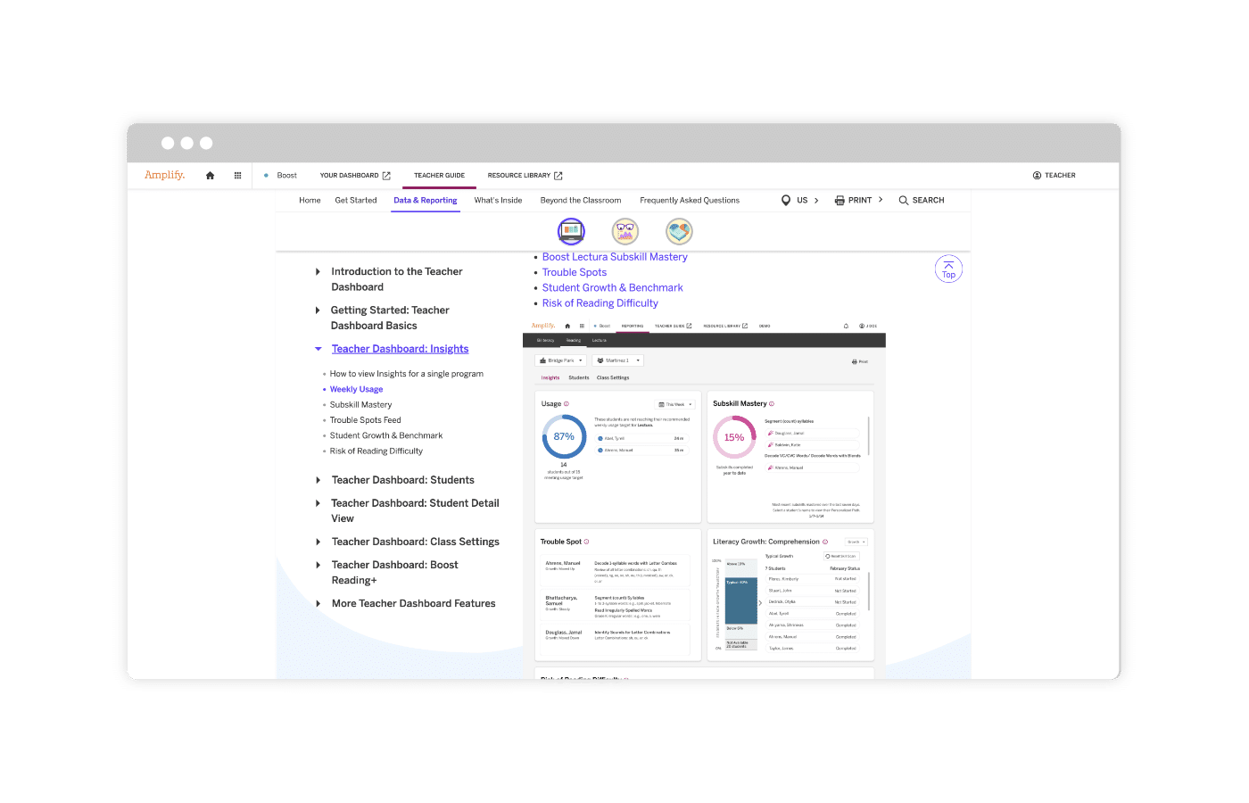The width and height of the screenshot is (1249, 803).
Task: Click the Comprehension growth bar chart
Action: [x=740, y=604]
